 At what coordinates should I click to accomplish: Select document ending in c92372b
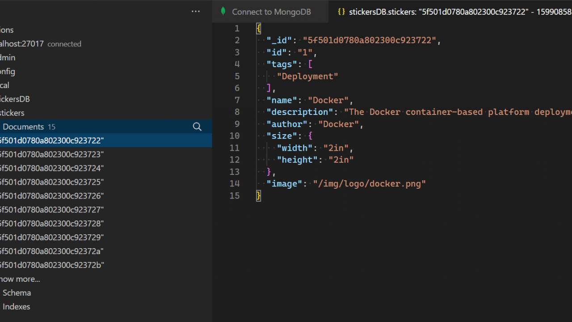point(51,265)
